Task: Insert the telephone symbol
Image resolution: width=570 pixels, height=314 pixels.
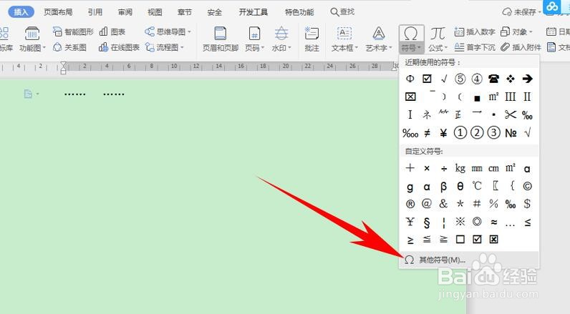Action: 493,79
